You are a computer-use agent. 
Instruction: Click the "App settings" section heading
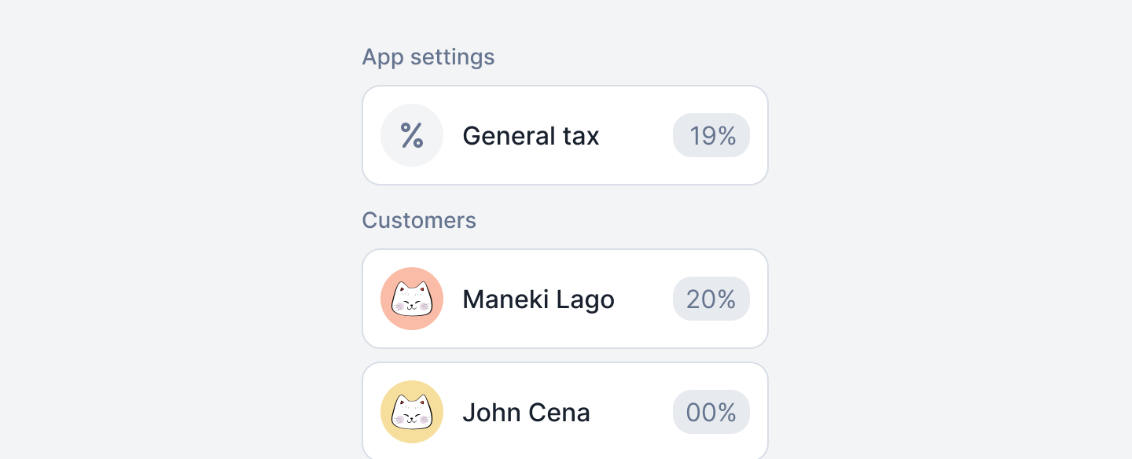coord(428,57)
